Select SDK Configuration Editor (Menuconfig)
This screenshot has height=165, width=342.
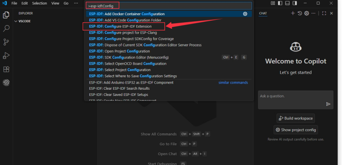tap(169, 57)
